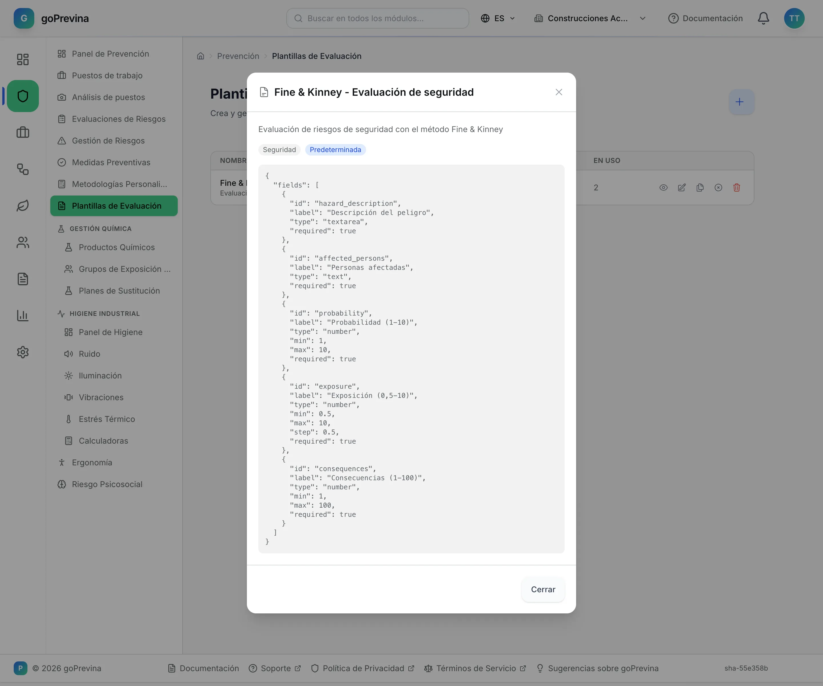The width and height of the screenshot is (823, 686).
Task: Open the Construcciones Ac... company selector
Action: (590, 18)
